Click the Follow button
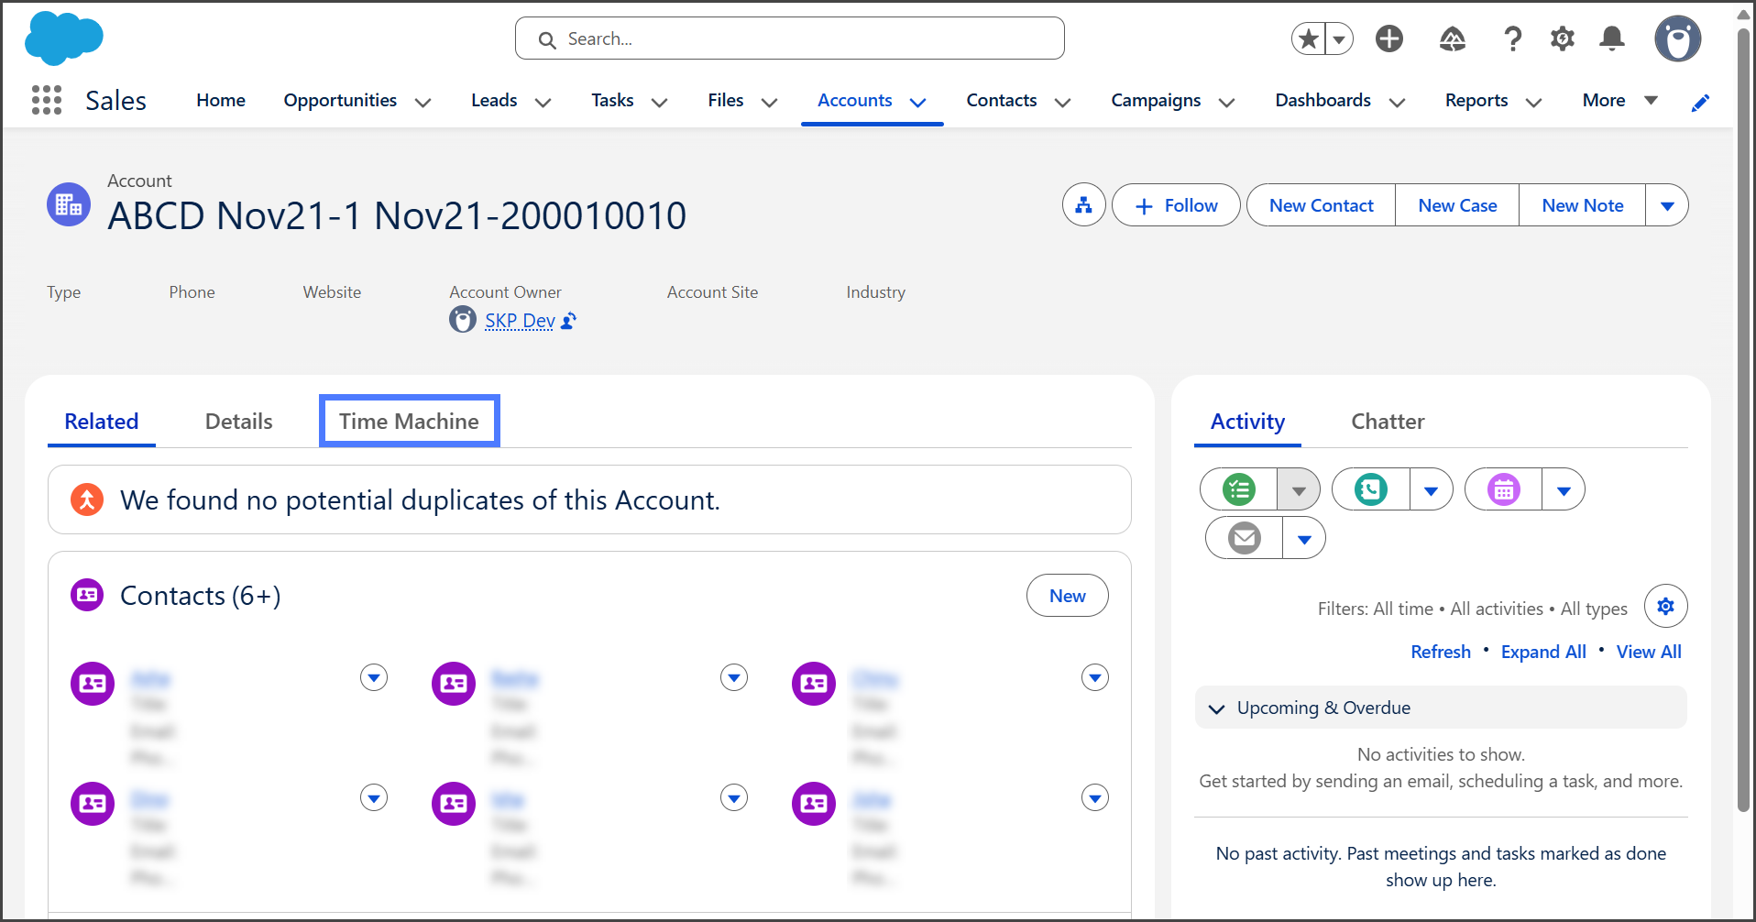 click(x=1176, y=205)
